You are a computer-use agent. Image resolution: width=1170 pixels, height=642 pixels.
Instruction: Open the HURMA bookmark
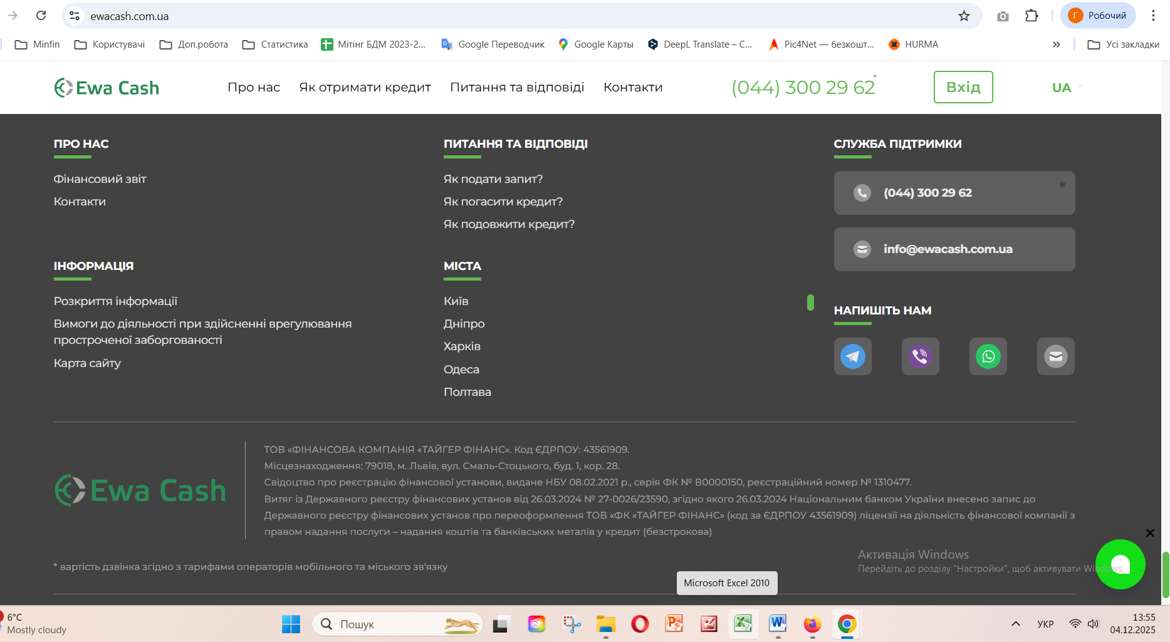(x=913, y=44)
